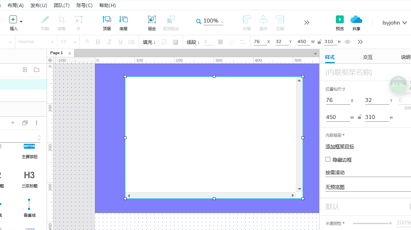Select the 垂直线 vertical line widget
Screen dimensions: 411x230
pyautogui.click(x=29, y=208)
